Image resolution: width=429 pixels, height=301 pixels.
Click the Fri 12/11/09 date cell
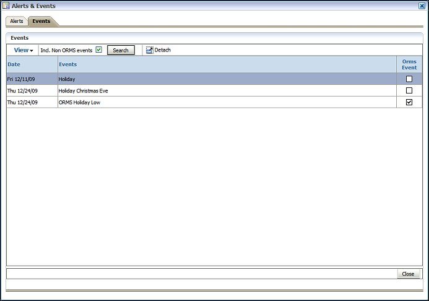[x=22, y=79]
